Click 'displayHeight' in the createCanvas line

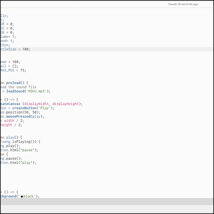click(x=66, y=104)
